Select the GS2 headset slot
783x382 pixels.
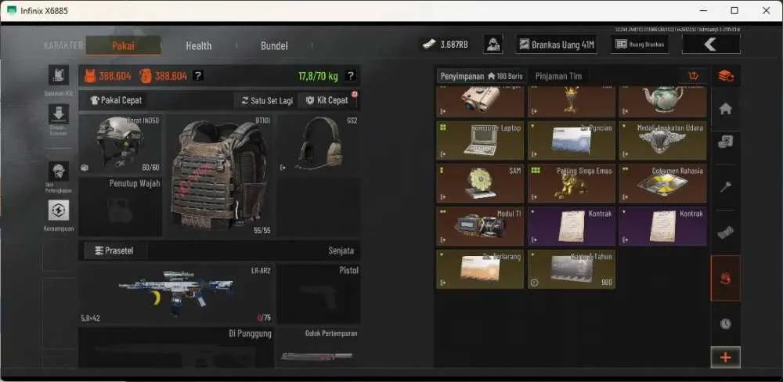pos(319,144)
